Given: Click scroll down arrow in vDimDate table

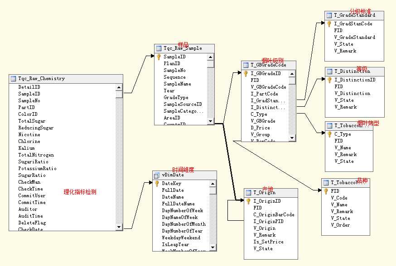Looking at the screenshot, I should click(x=213, y=247).
